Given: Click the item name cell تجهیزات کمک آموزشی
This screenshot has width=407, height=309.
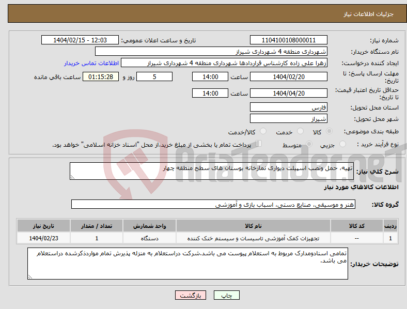Looking at the screenshot, I should (x=253, y=238).
